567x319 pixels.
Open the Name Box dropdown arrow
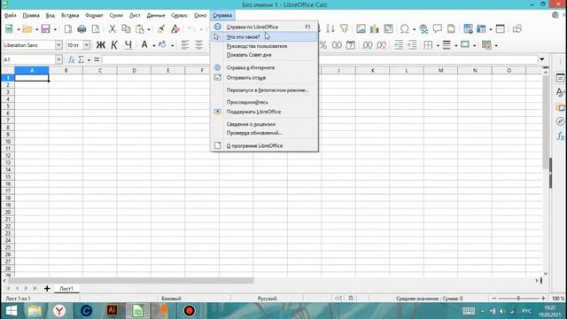[x=58, y=59]
